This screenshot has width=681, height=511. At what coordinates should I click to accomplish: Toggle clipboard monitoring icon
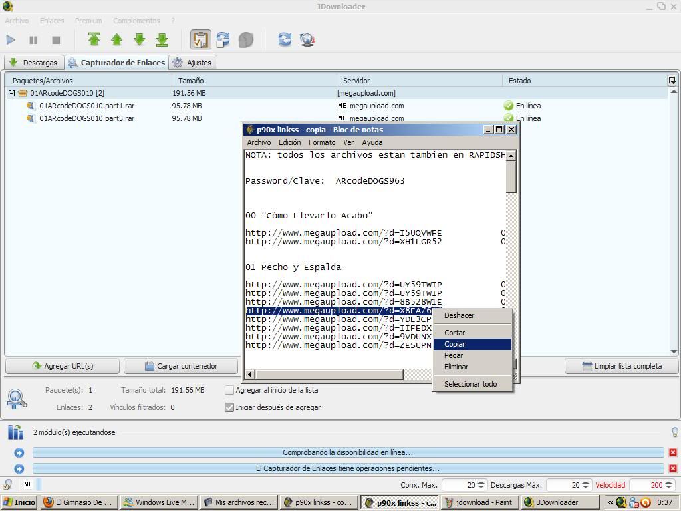coord(201,39)
